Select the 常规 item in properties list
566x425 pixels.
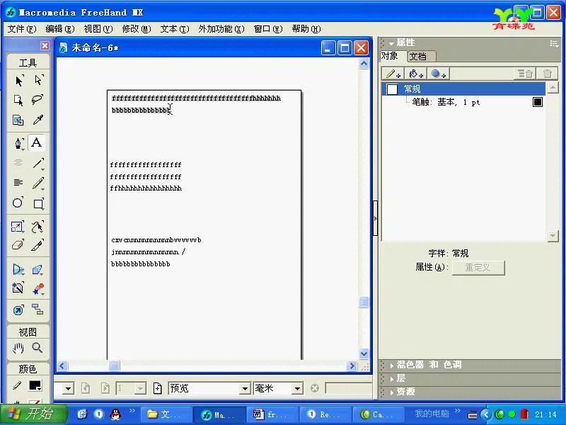(x=463, y=89)
